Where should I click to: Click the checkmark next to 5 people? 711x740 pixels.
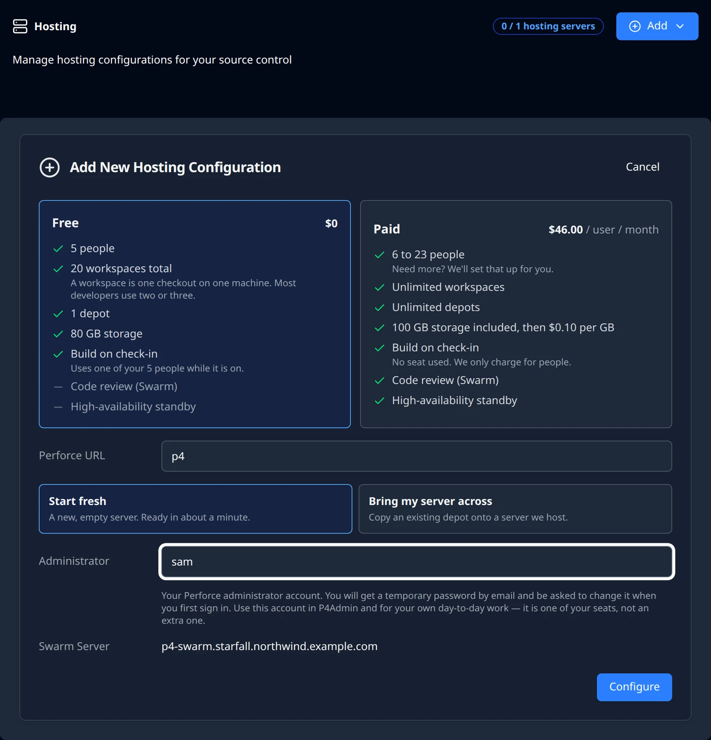(58, 249)
